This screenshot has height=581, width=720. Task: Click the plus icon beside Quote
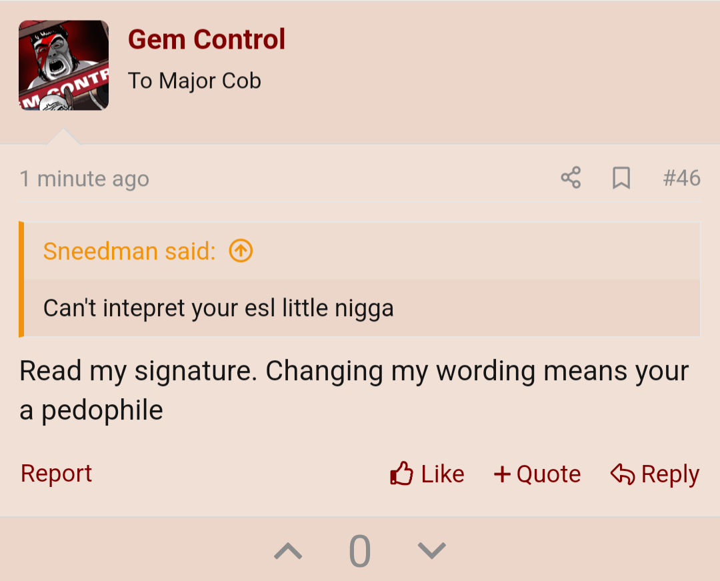502,474
